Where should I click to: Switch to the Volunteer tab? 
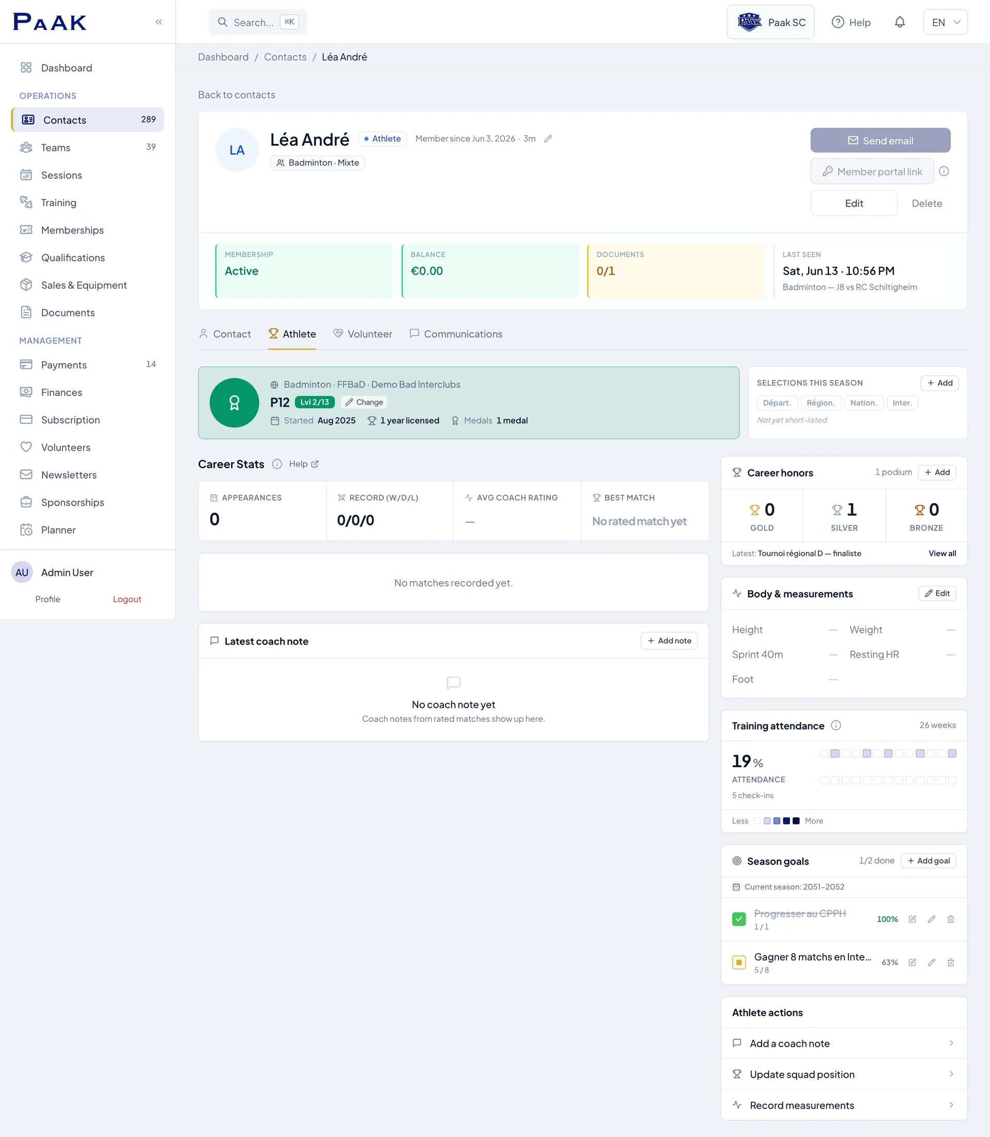[362, 334]
